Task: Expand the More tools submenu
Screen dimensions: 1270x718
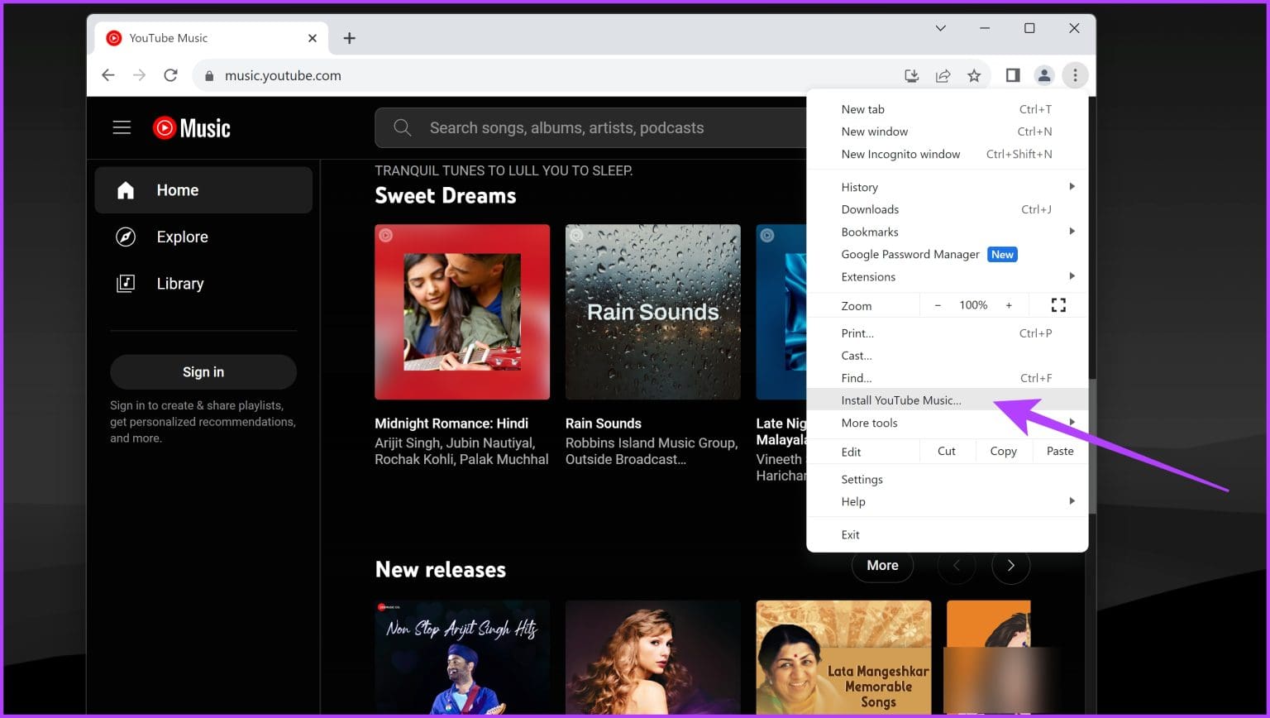Action: 869,423
